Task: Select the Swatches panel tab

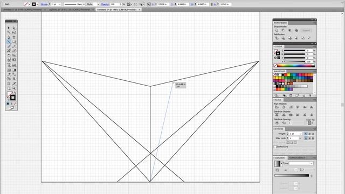Action: click(x=279, y=71)
